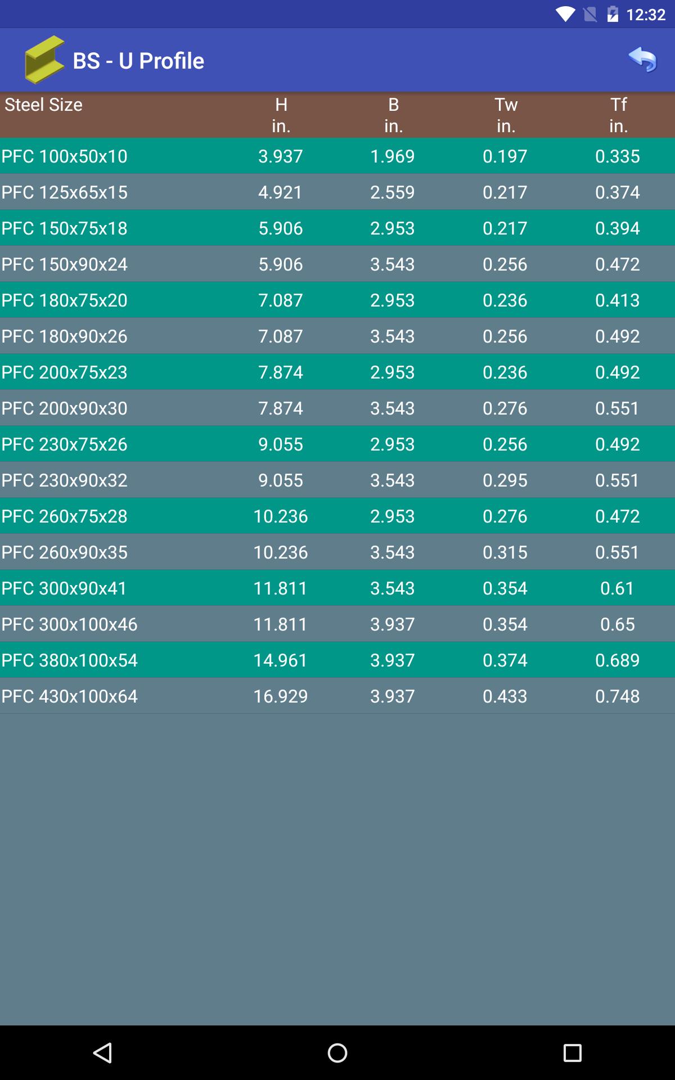The width and height of the screenshot is (675, 1080).
Task: Tap Tf value 0.374 of PFC 125x65x15
Action: tap(618, 192)
